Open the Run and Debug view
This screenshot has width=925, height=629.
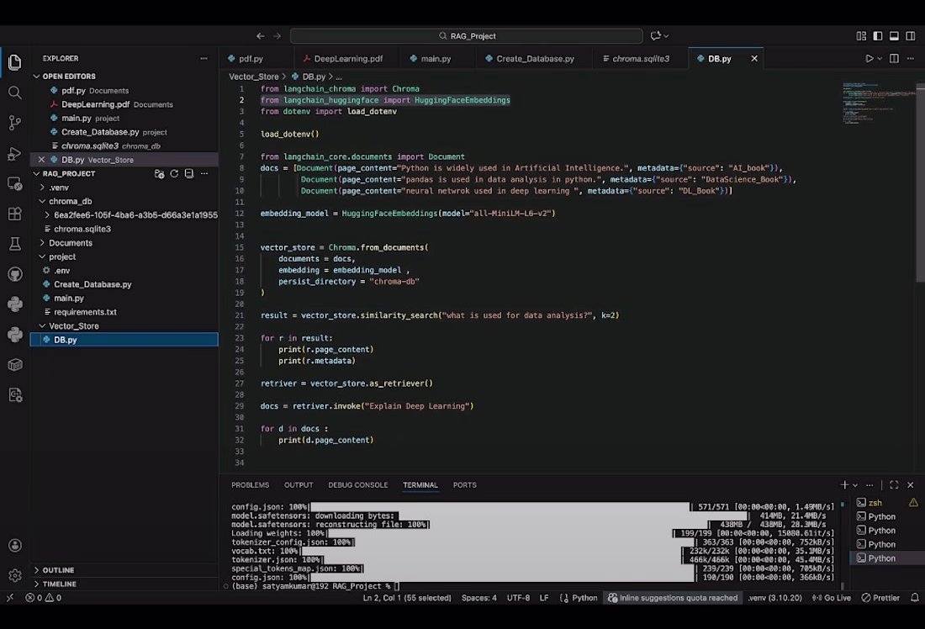pos(15,153)
